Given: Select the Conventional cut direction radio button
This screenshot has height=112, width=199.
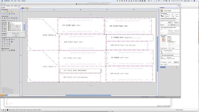Looking at the screenshot, I should click(x=168, y=42).
